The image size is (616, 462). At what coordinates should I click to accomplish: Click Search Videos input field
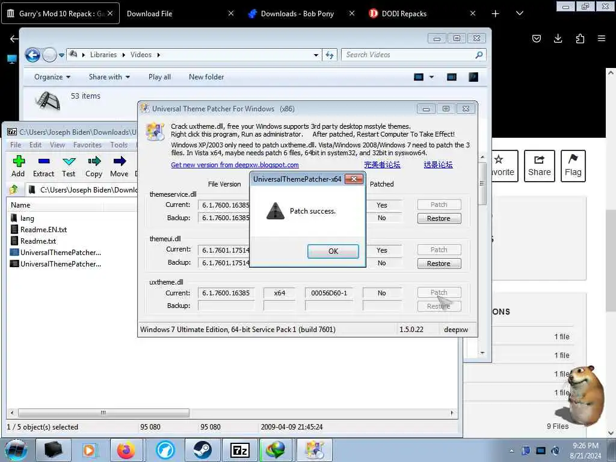click(414, 55)
